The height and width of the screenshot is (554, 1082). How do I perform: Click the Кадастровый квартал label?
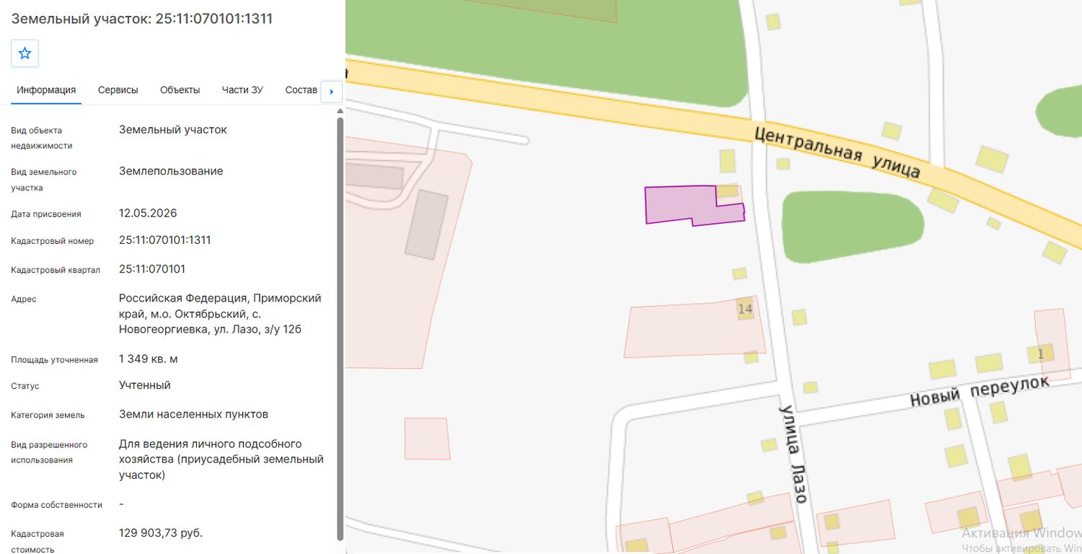click(56, 270)
